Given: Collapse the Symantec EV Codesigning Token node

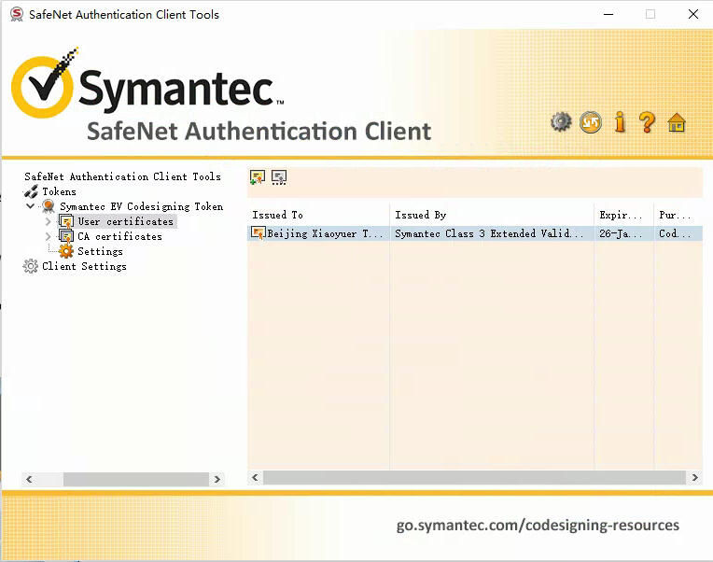Looking at the screenshot, I should (x=31, y=206).
